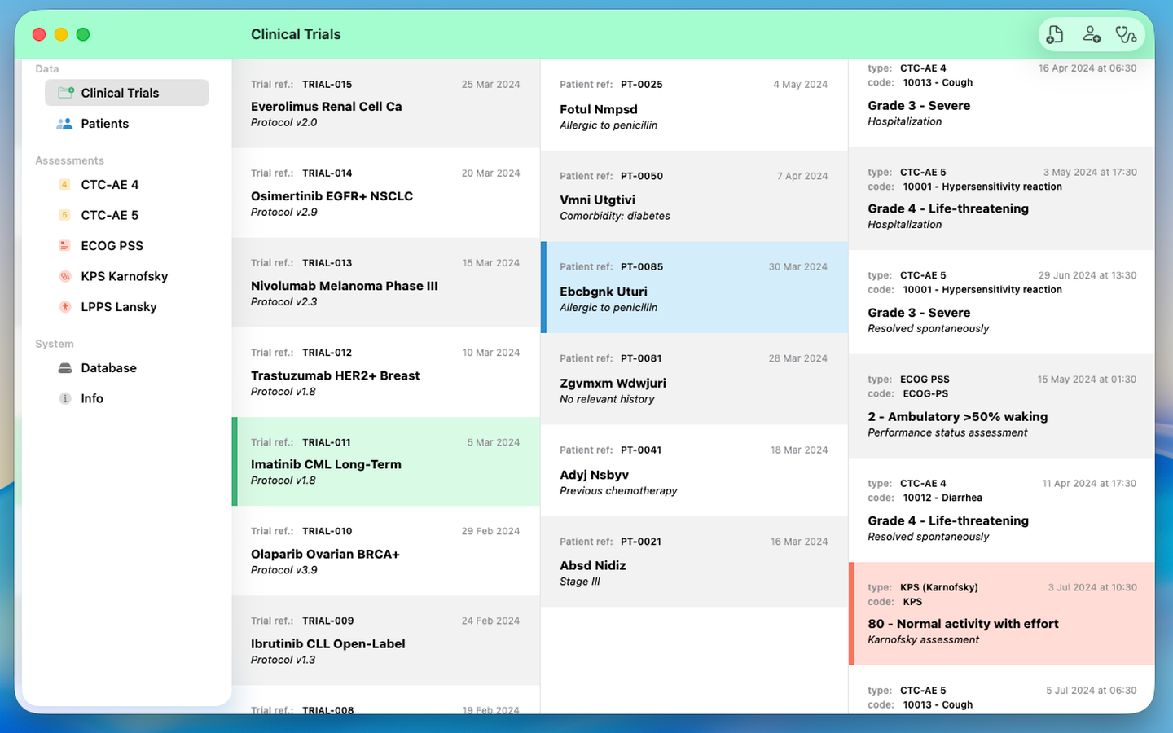
Task: Select patient Fotul Nmpsd
Action: click(694, 105)
